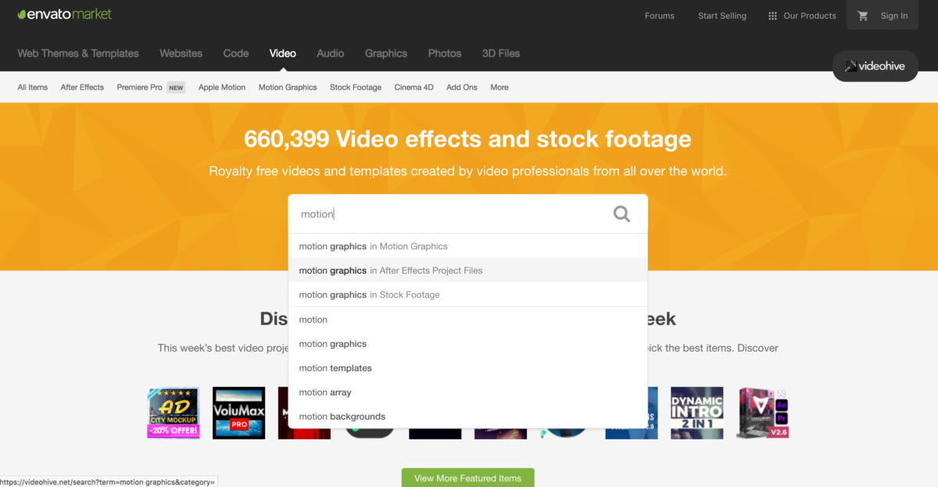The width and height of the screenshot is (938, 487).
Task: Open the Start Selling link
Action: point(722,16)
